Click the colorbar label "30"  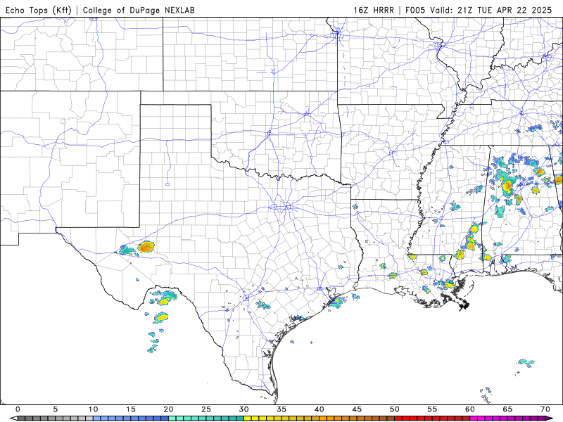[243, 409]
